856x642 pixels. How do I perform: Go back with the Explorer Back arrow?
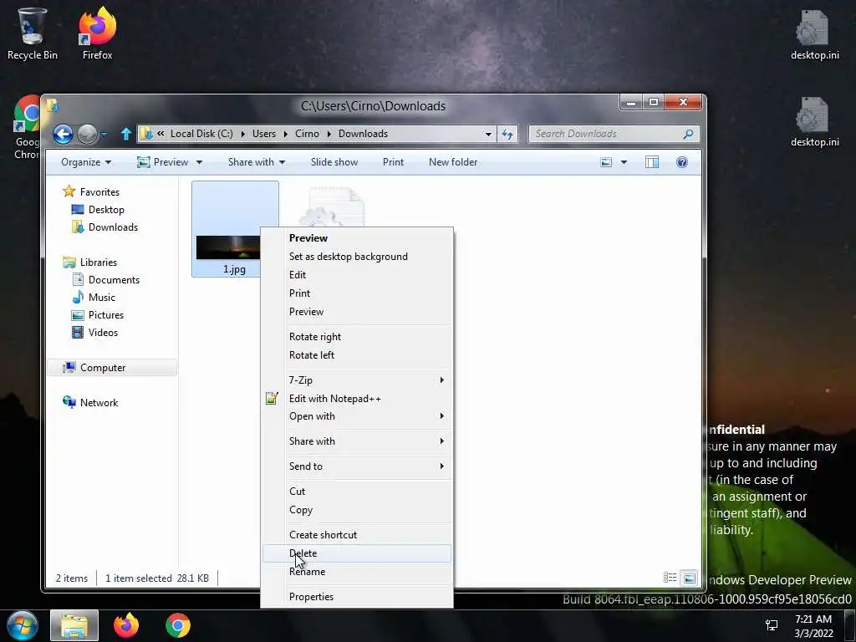point(63,134)
